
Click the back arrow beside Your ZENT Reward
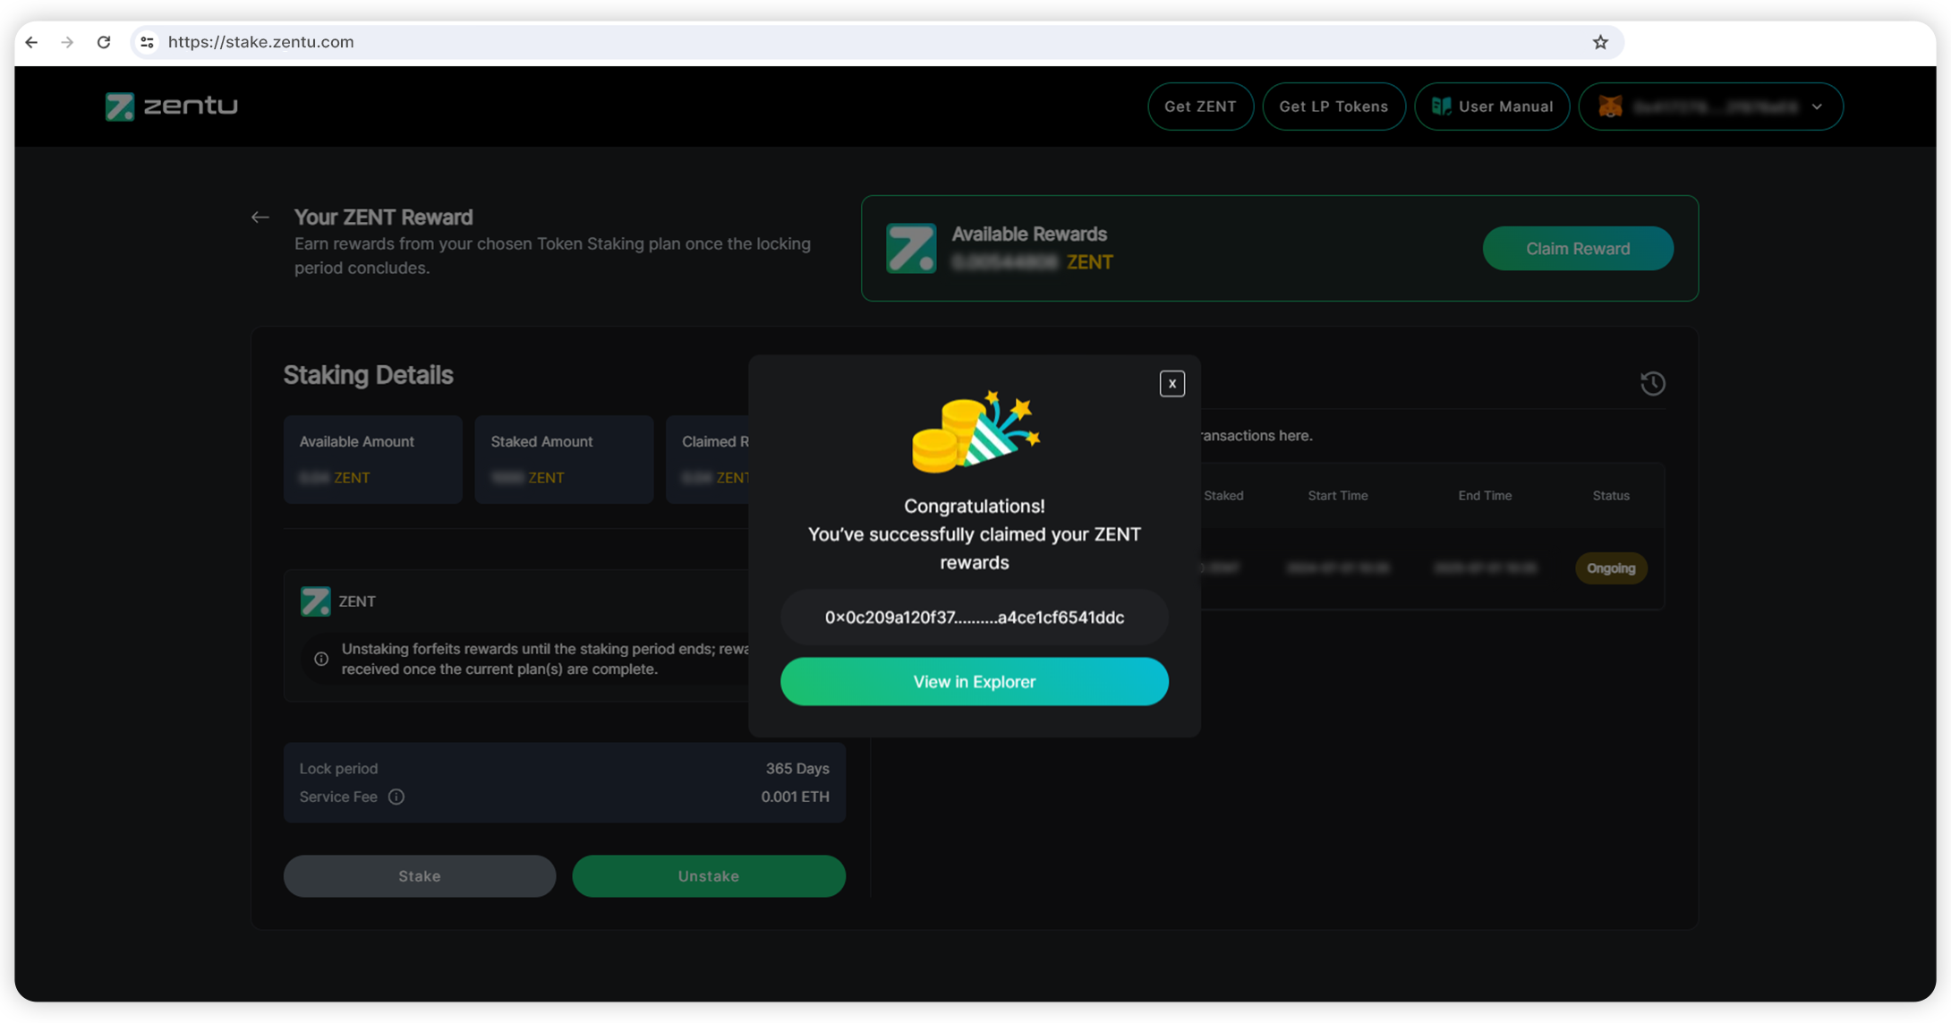coord(260,217)
